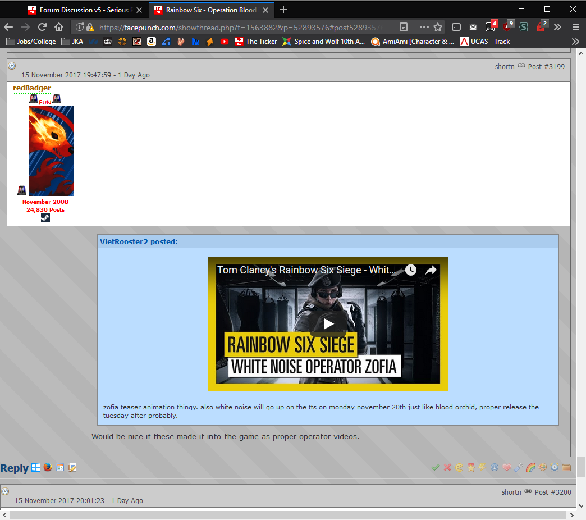The height and width of the screenshot is (520, 586).
Task: Rate the post Optimistic with the rainbow
Action: [530, 467]
